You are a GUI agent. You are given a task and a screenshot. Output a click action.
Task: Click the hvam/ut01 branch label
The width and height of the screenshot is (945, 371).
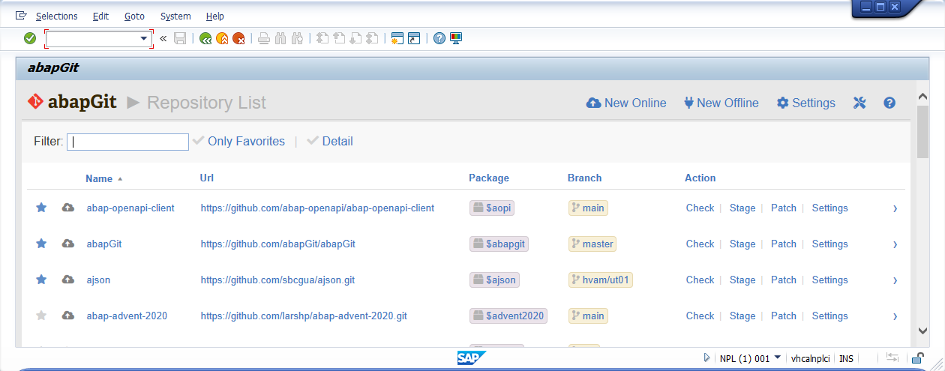(601, 280)
